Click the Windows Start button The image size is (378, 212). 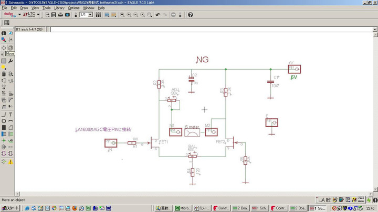[10, 208]
